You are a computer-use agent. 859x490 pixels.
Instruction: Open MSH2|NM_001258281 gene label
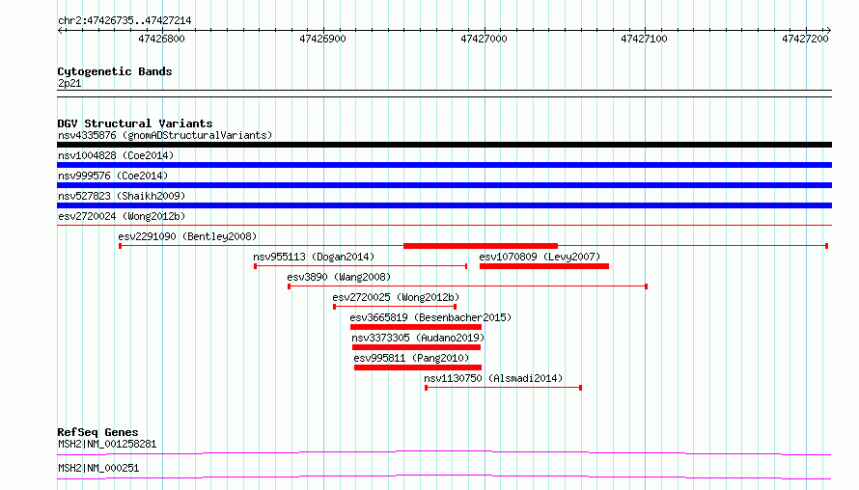pyautogui.click(x=107, y=444)
